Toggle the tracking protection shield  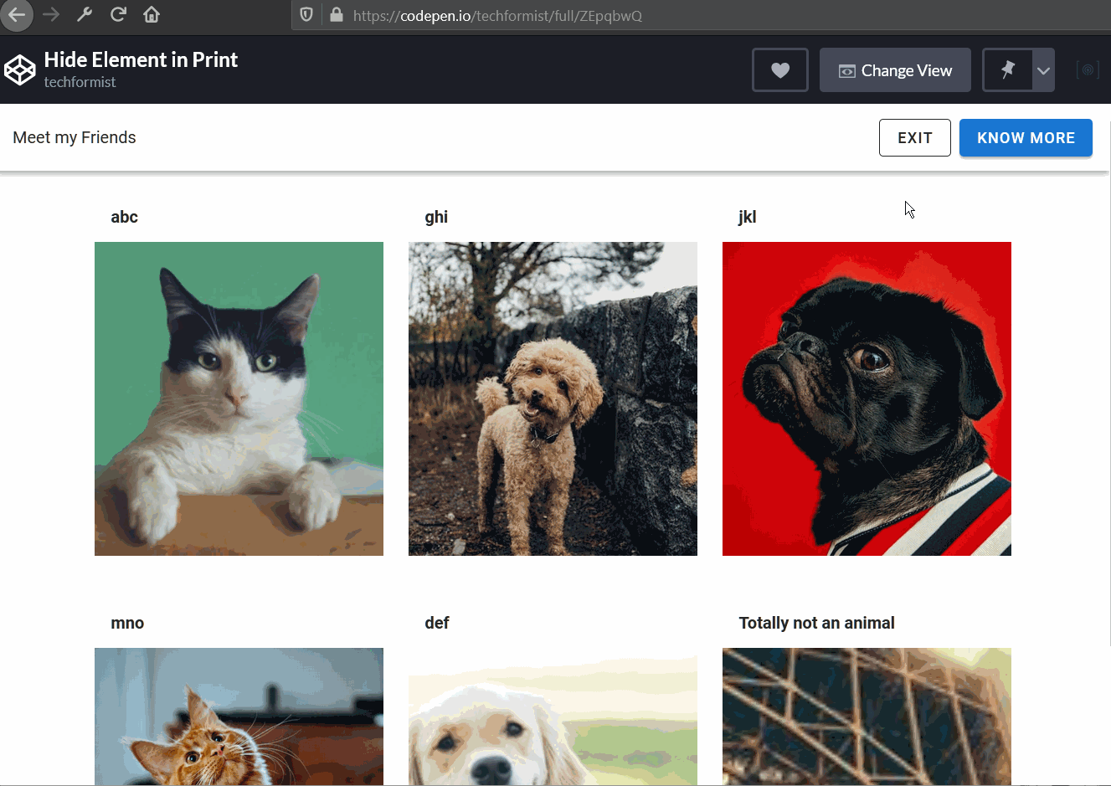306,15
